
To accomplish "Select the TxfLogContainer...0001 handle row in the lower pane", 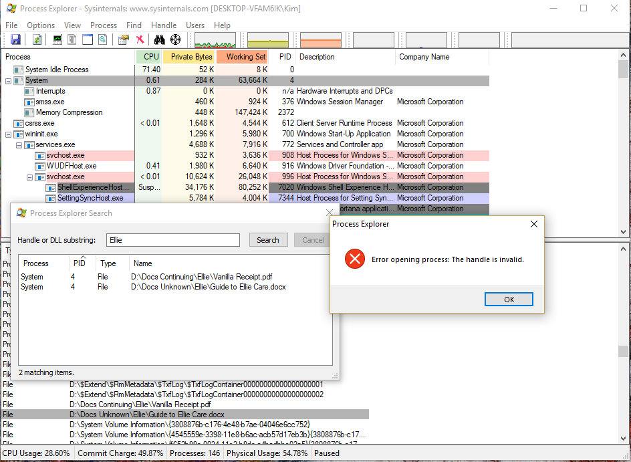I will [x=186, y=384].
